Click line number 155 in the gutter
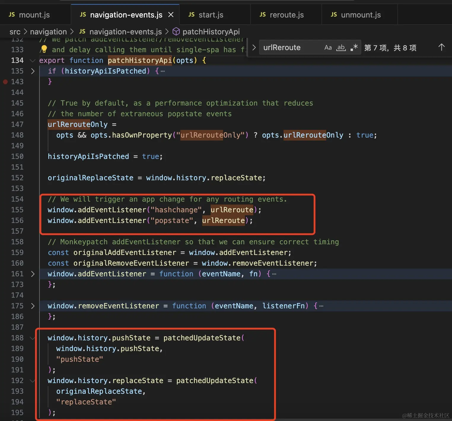 click(17, 210)
